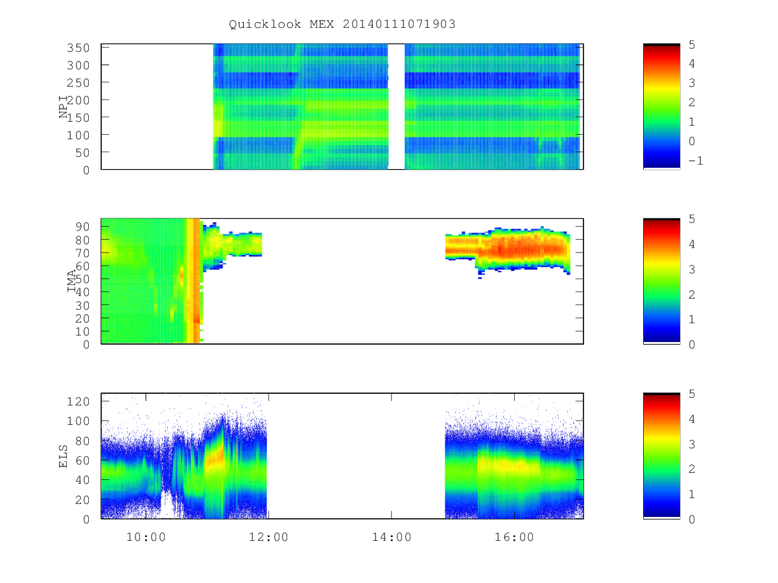Click the 10:00 time axis label
This screenshot has width=778, height=583.
click(x=146, y=538)
